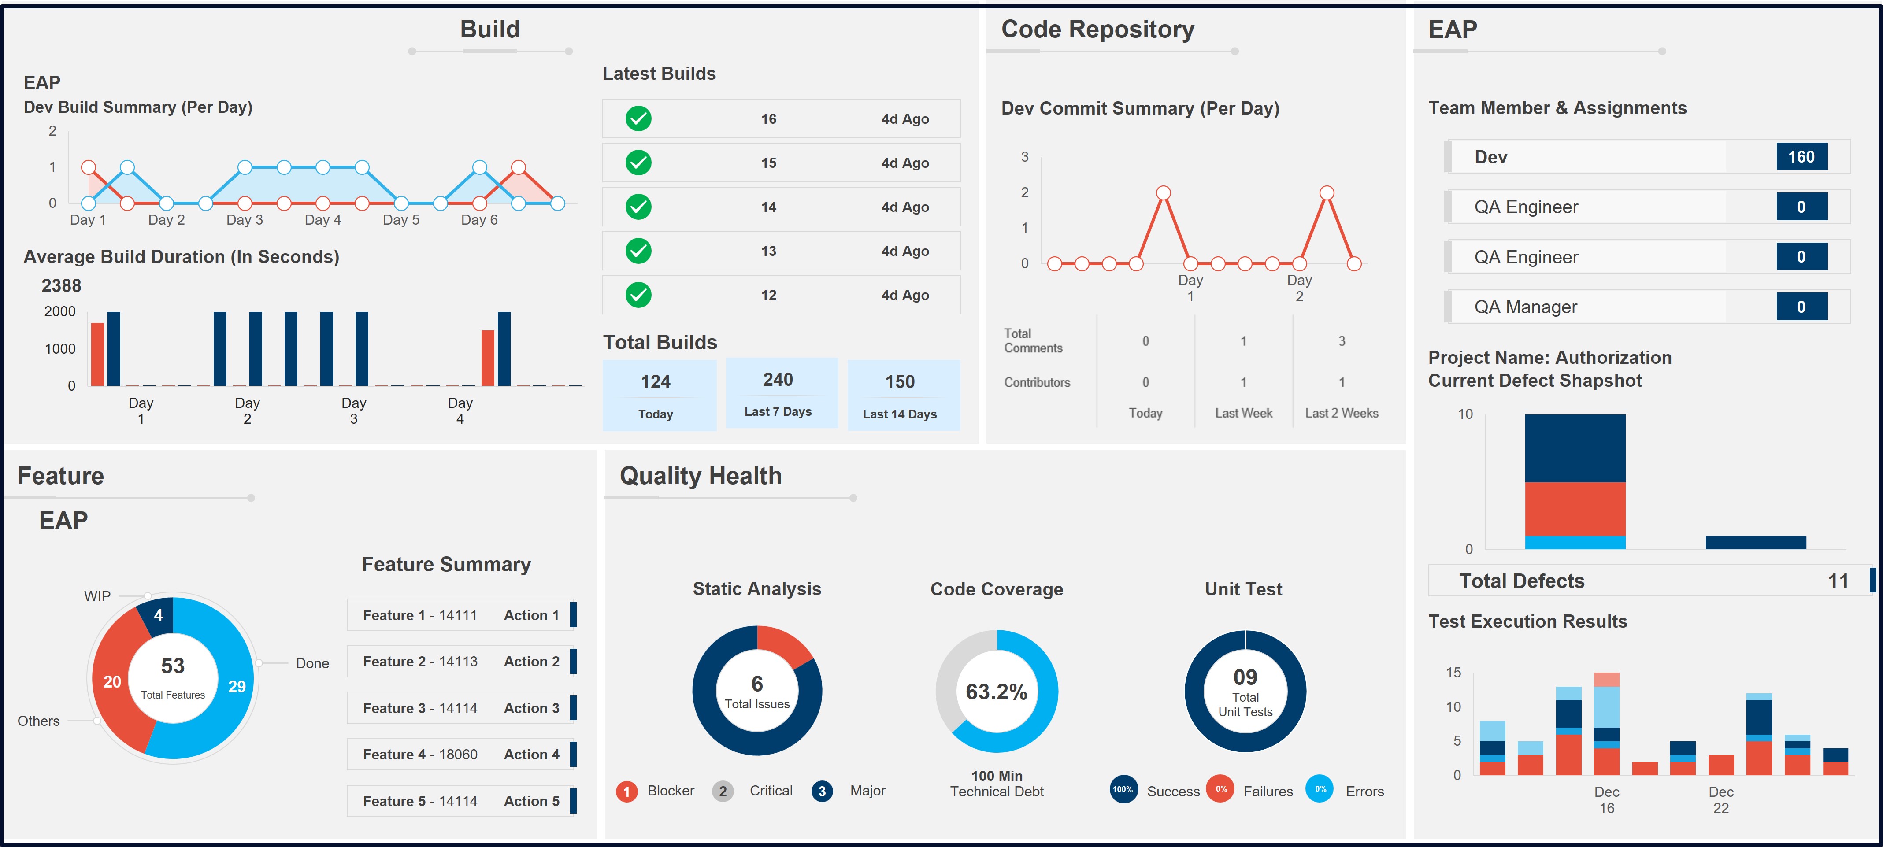This screenshot has height=847, width=1883.
Task: Click the 0% Errors legend circle
Action: [x=1320, y=789]
